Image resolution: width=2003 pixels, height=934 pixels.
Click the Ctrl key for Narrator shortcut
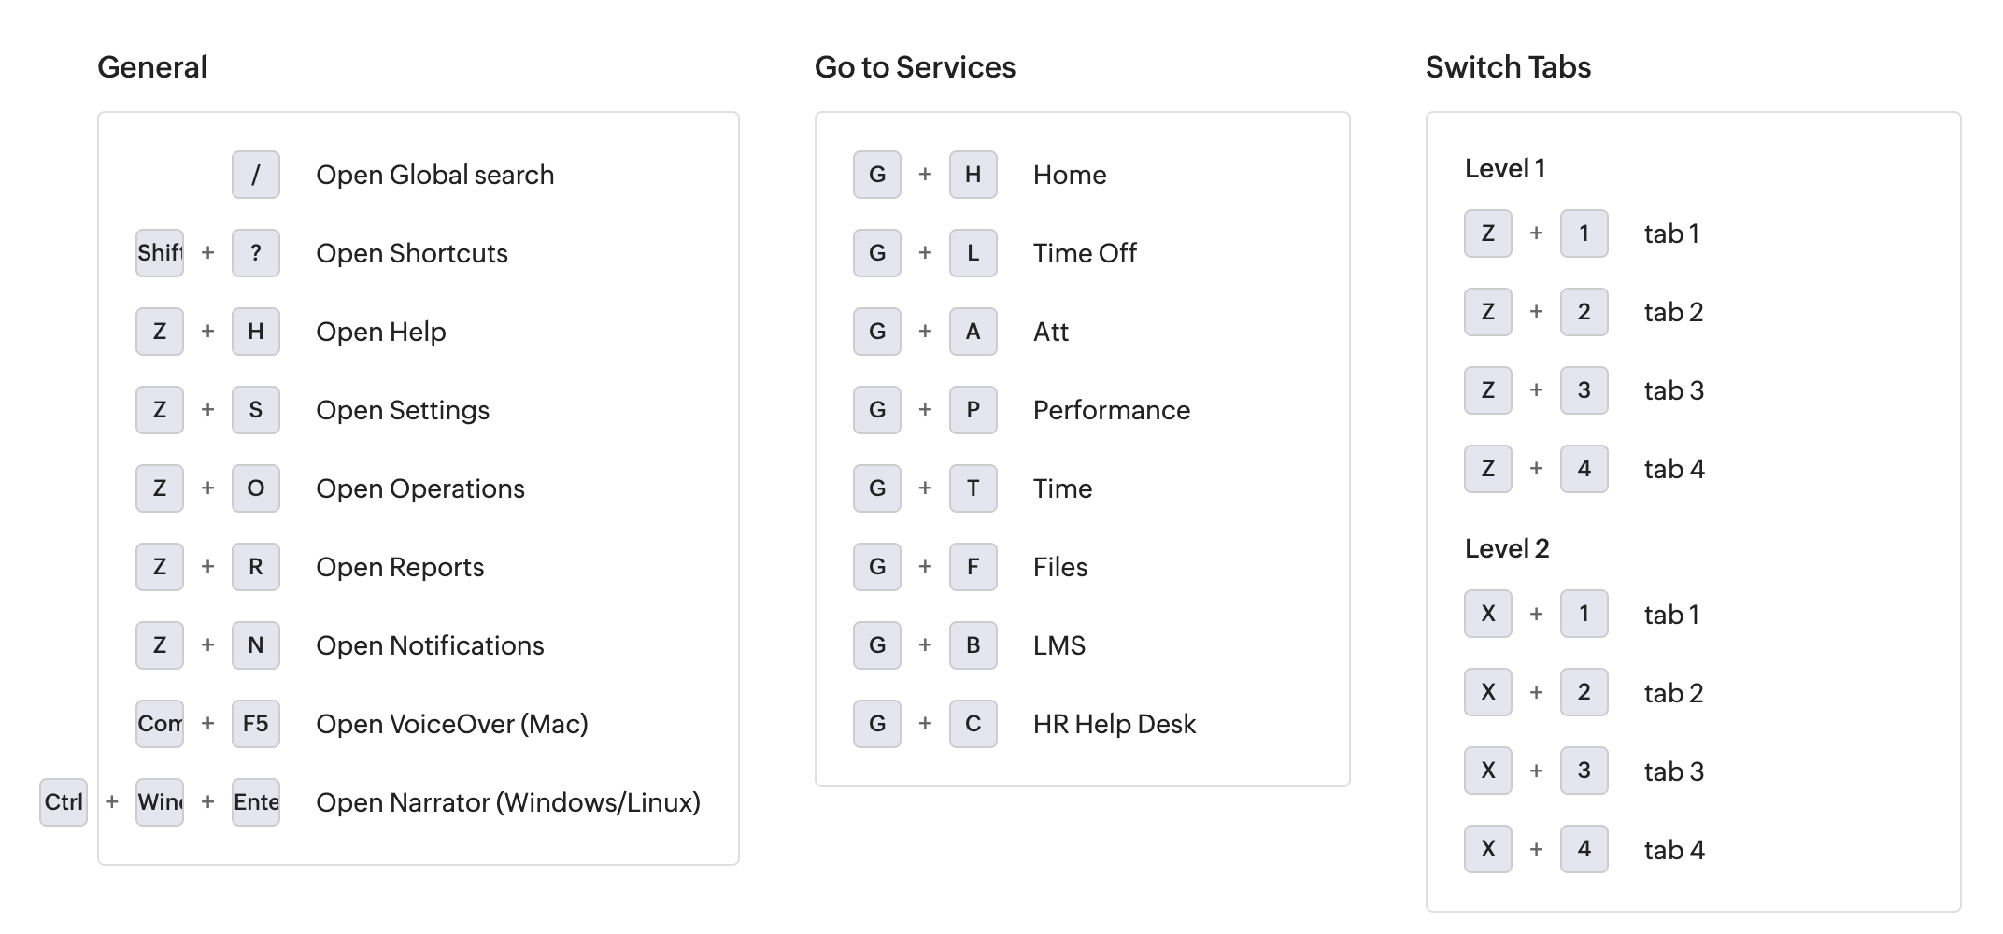(x=64, y=802)
